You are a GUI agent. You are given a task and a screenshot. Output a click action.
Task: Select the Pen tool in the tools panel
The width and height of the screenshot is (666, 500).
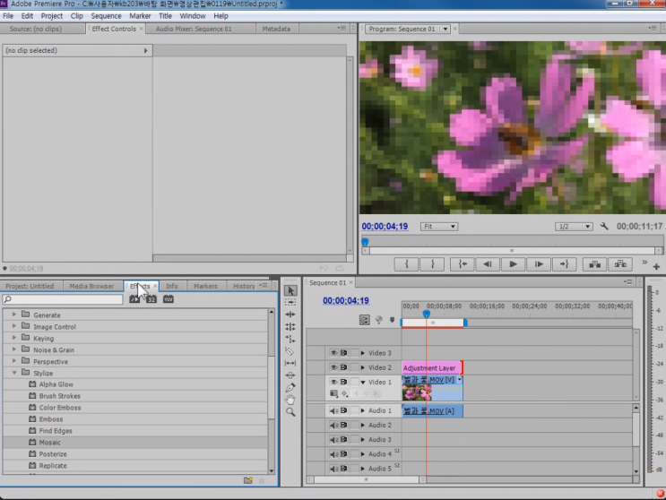tap(290, 388)
